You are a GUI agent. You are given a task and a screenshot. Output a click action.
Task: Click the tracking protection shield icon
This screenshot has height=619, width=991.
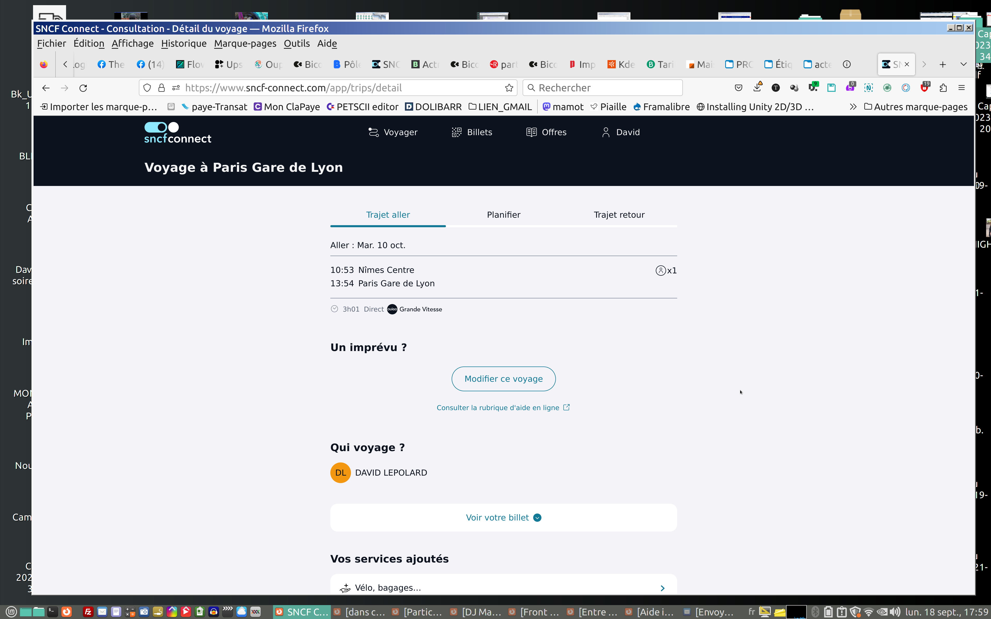click(147, 88)
